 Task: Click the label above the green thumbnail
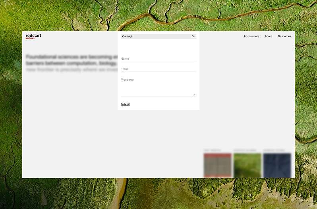(245, 150)
